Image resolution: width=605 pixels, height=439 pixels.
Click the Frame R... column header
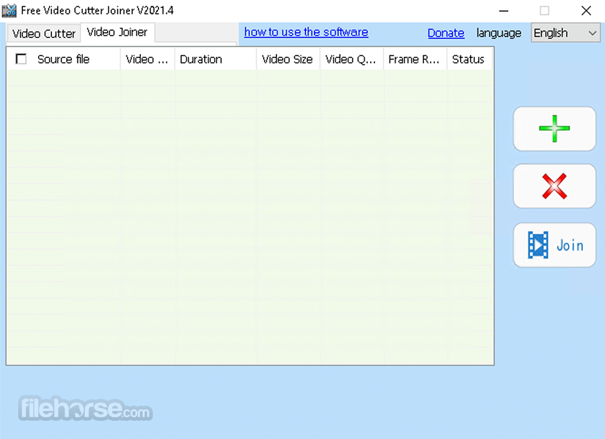(x=415, y=59)
